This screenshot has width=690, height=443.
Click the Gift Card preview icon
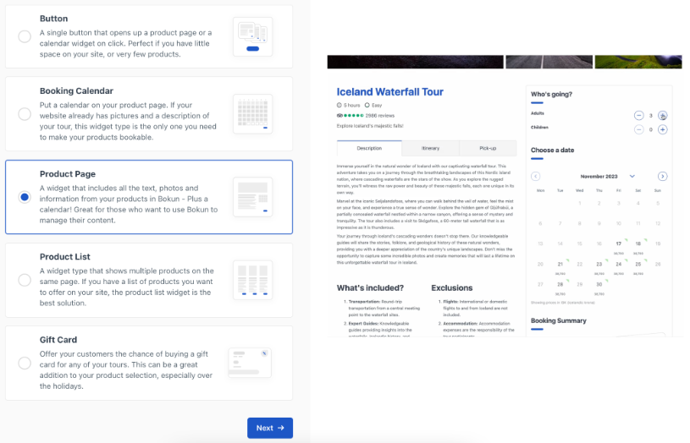pyautogui.click(x=250, y=363)
